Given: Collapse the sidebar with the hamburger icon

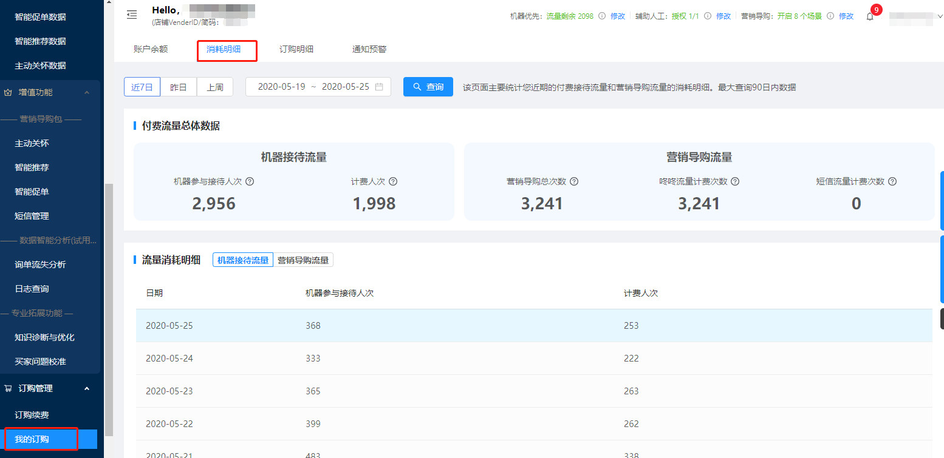Looking at the screenshot, I should [132, 15].
